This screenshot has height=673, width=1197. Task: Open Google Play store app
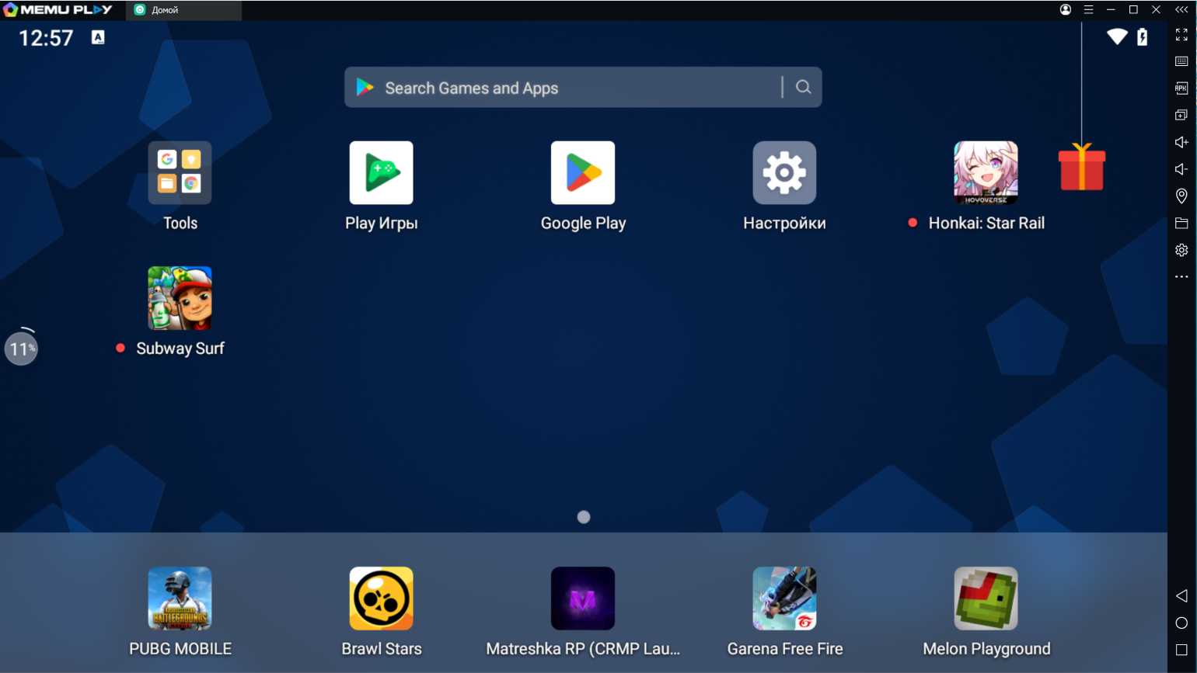[x=583, y=173]
